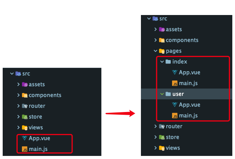Open App.vue under index folder

click(x=190, y=72)
